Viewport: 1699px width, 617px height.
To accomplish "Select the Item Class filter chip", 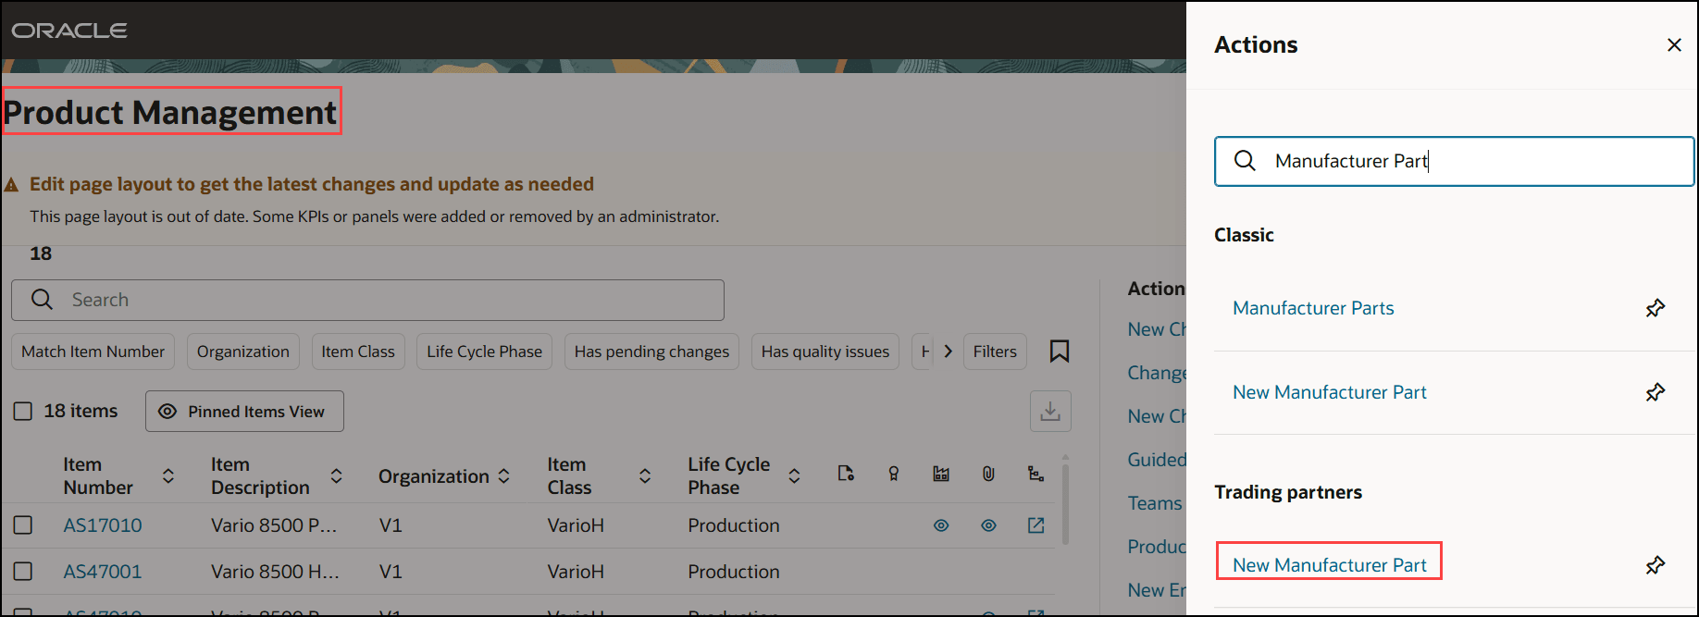I will (357, 352).
